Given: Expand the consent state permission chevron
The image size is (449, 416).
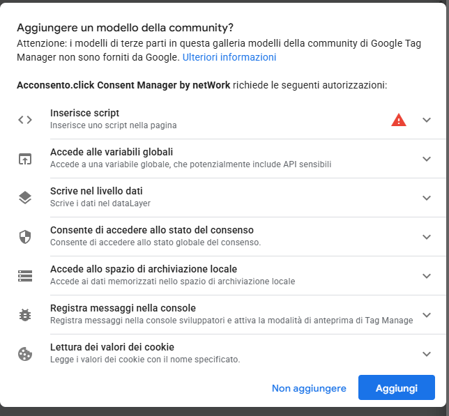Looking at the screenshot, I should pyautogui.click(x=427, y=237).
